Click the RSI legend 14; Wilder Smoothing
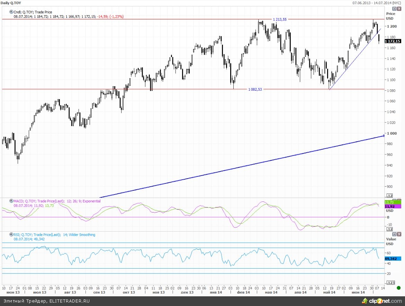Viewport: 405px width, 306px height. 79,234
